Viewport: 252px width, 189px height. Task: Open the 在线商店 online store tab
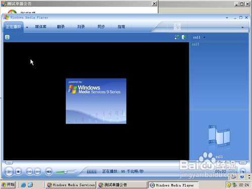click(177, 27)
